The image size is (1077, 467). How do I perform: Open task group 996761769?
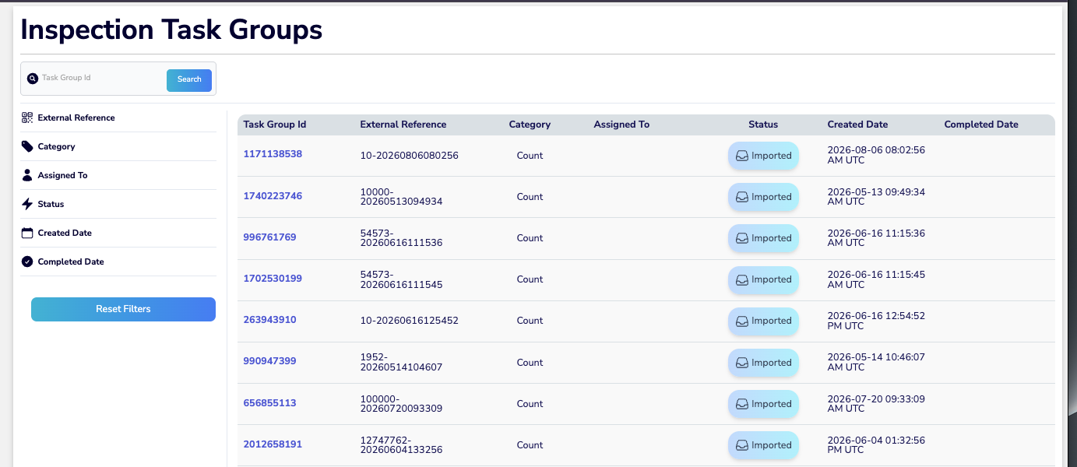pyautogui.click(x=269, y=237)
